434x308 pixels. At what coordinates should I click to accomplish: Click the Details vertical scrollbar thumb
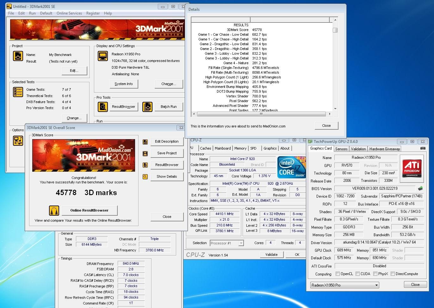[335, 30]
